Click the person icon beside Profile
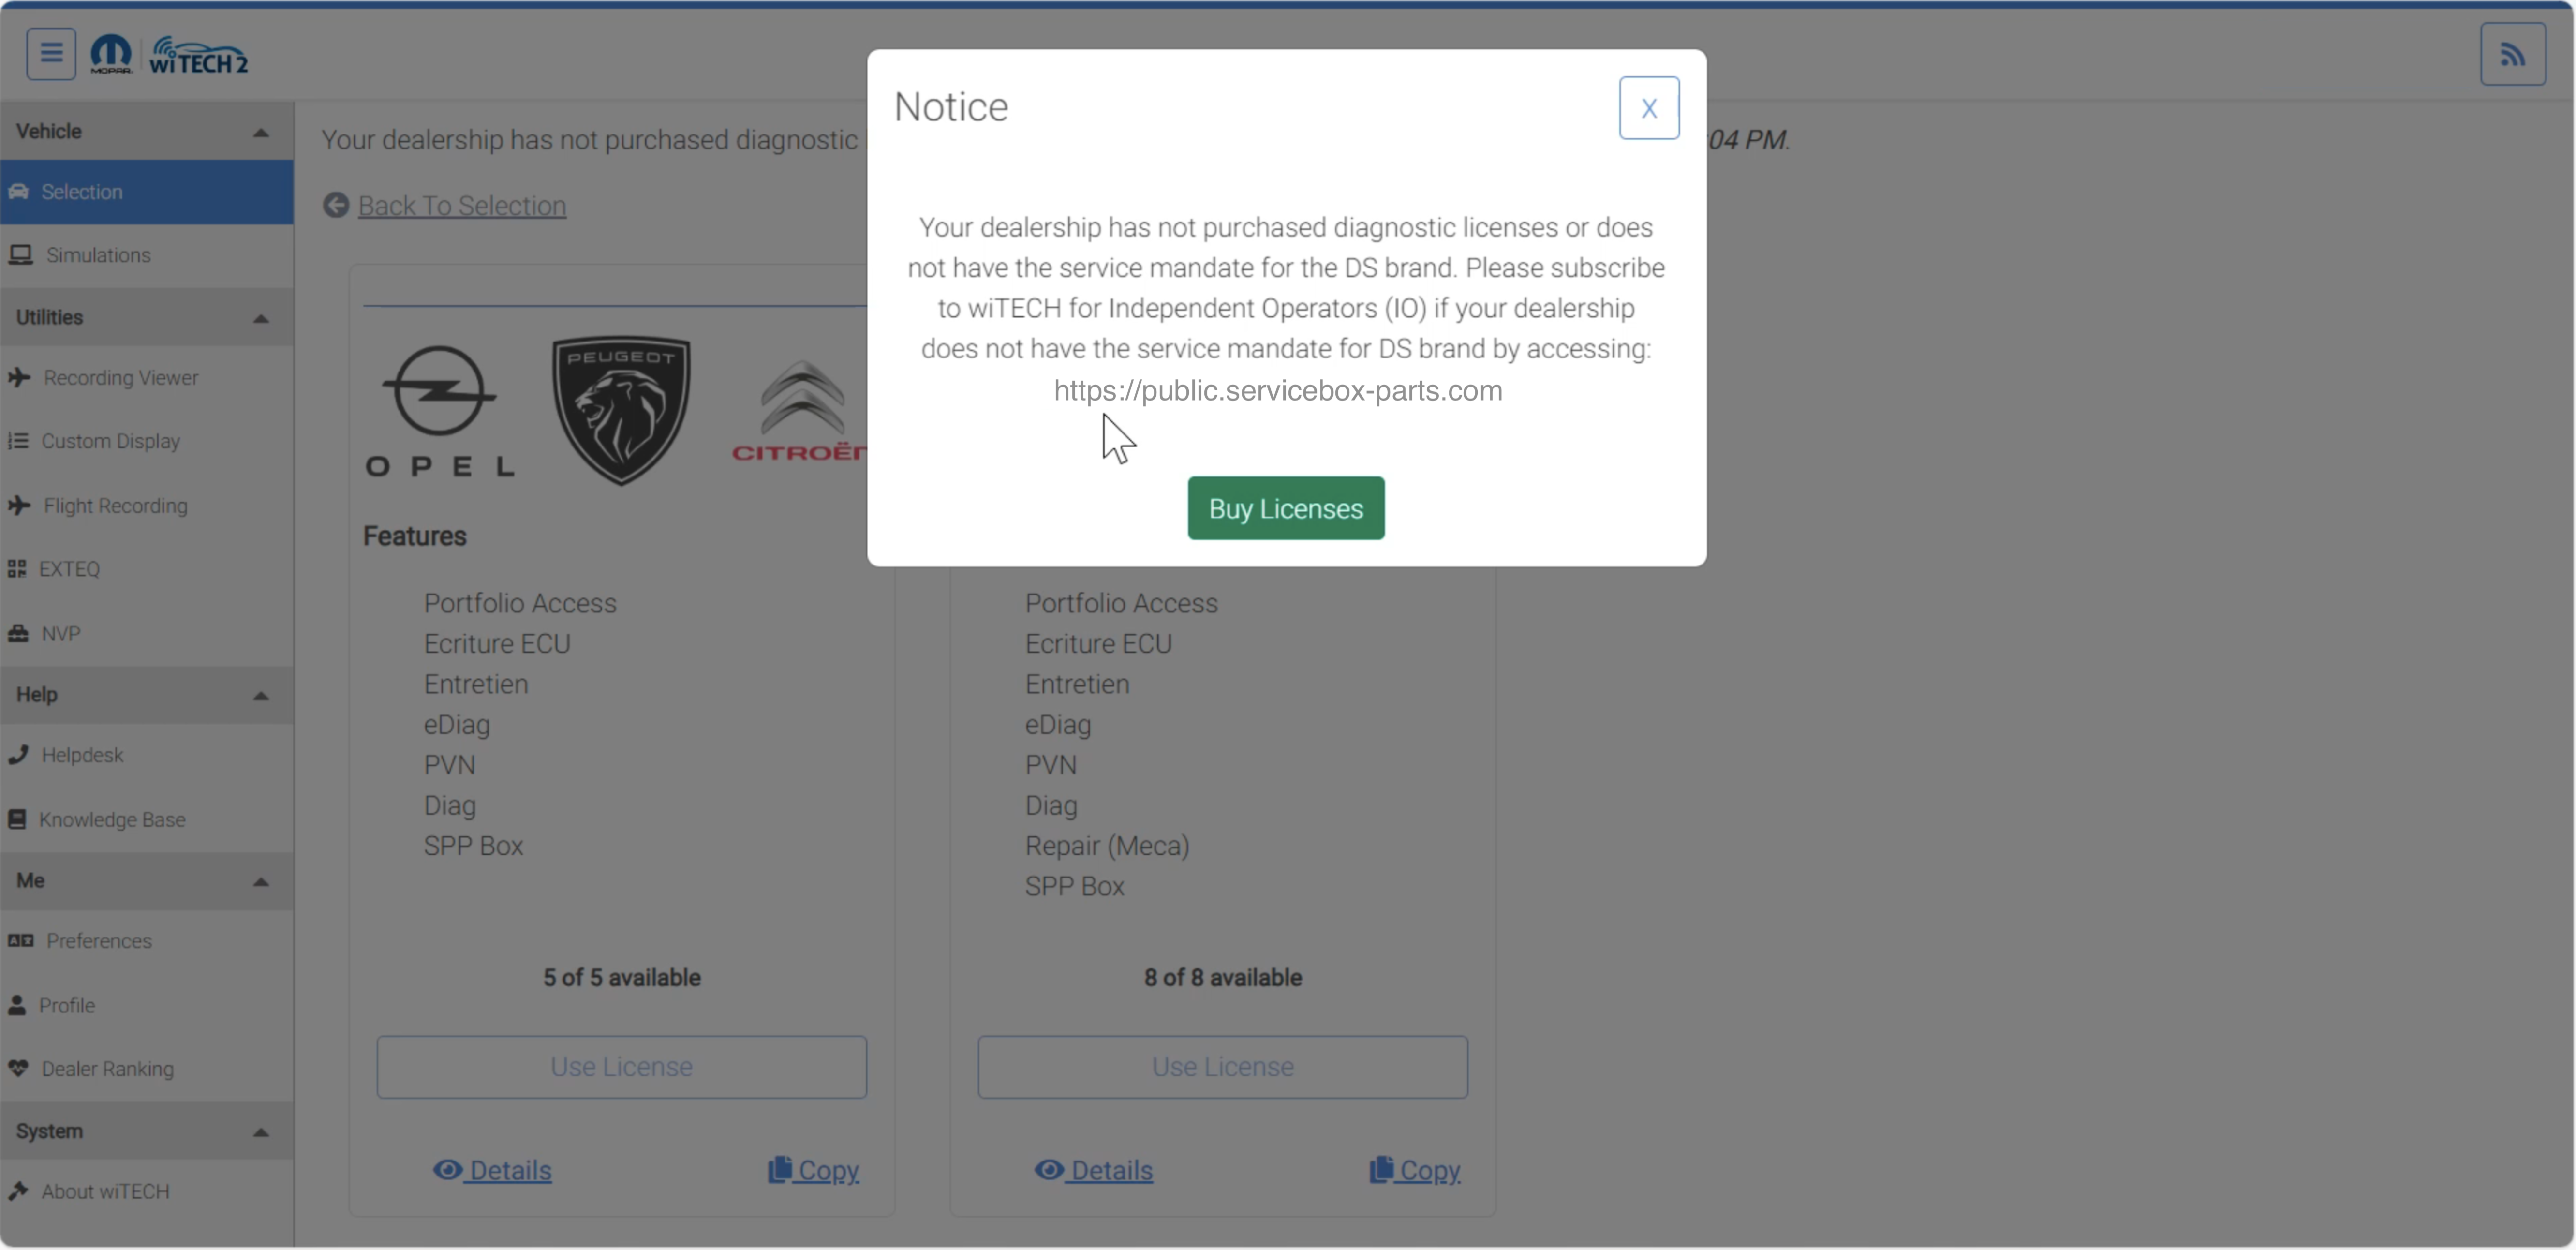 click(17, 1005)
